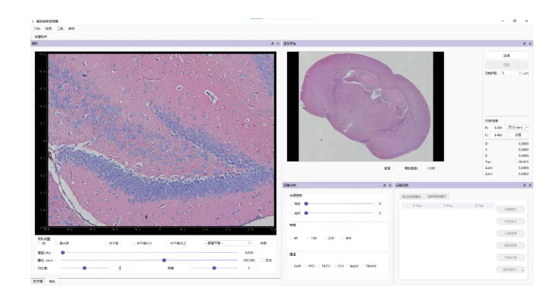Tick the first checkbox in camera settings
Viewport: 553px width, 294px height.
[x=39, y=243]
